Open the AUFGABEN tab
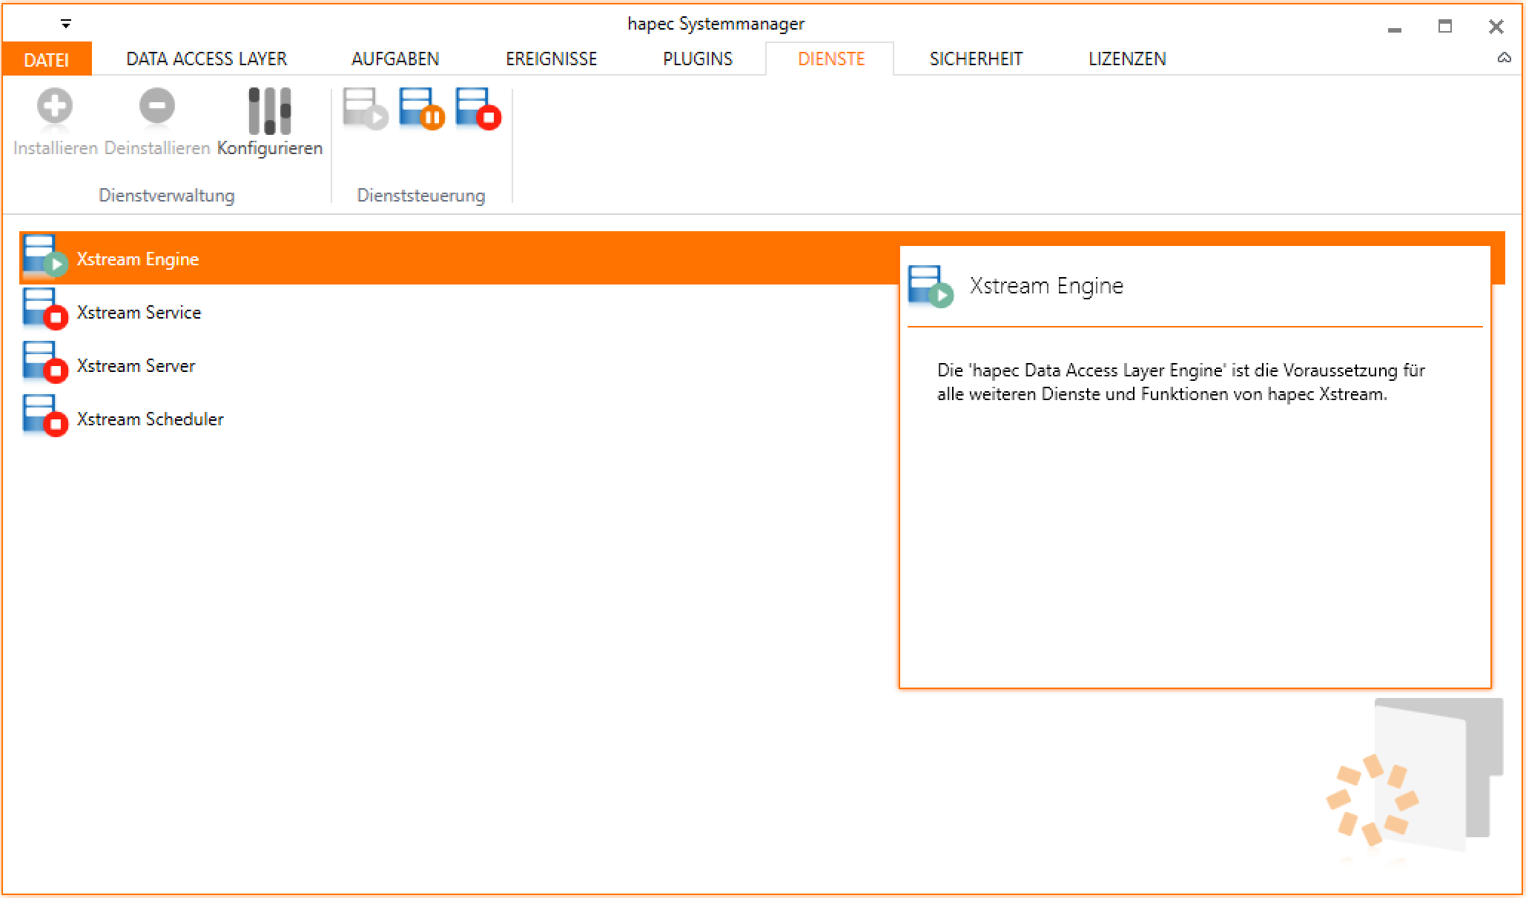This screenshot has width=1526, height=898. point(394,59)
